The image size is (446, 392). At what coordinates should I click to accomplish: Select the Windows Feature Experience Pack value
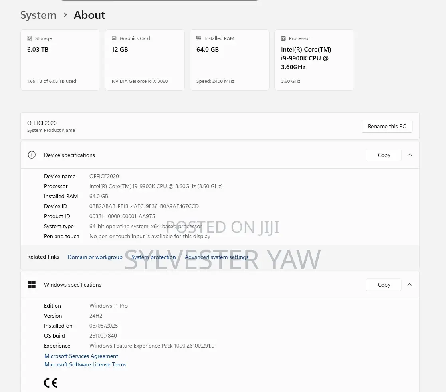152,346
